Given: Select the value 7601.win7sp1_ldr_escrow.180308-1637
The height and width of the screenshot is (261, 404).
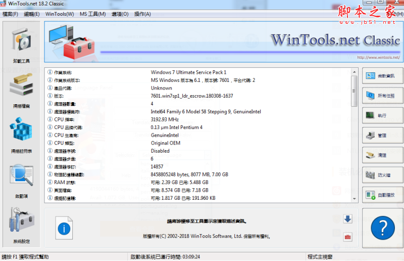Looking at the screenshot, I should (x=192, y=96).
